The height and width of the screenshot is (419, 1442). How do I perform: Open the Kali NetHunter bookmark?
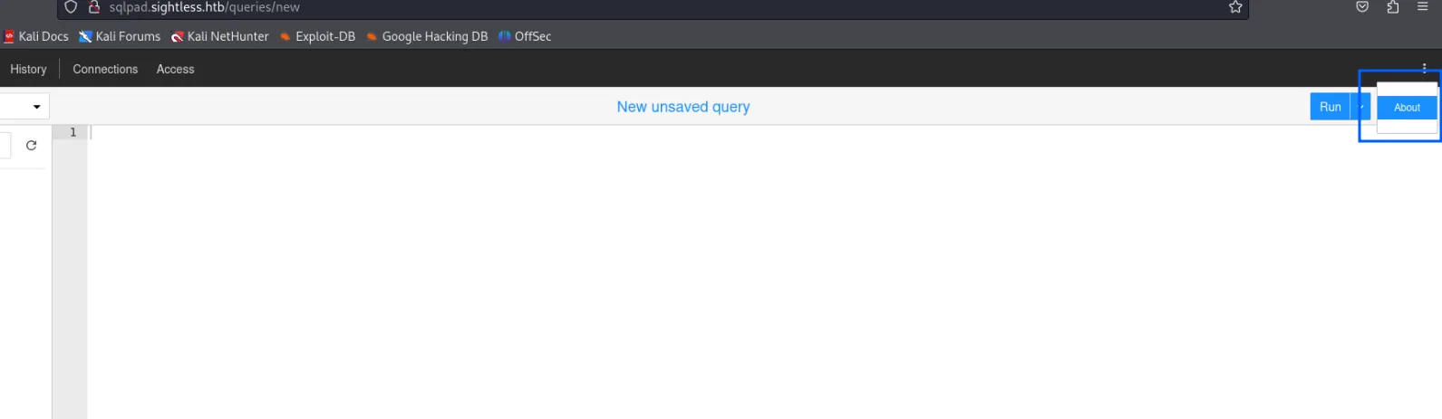(220, 36)
